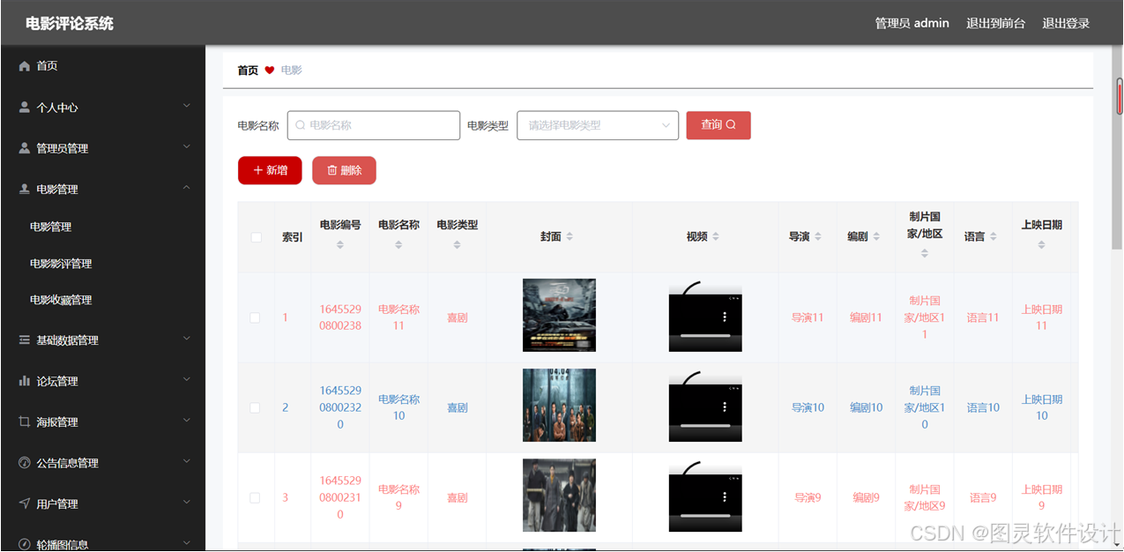Viewport: 1124px width, 552px height.
Task: Click the 语言9 cell
Action: coord(983,497)
